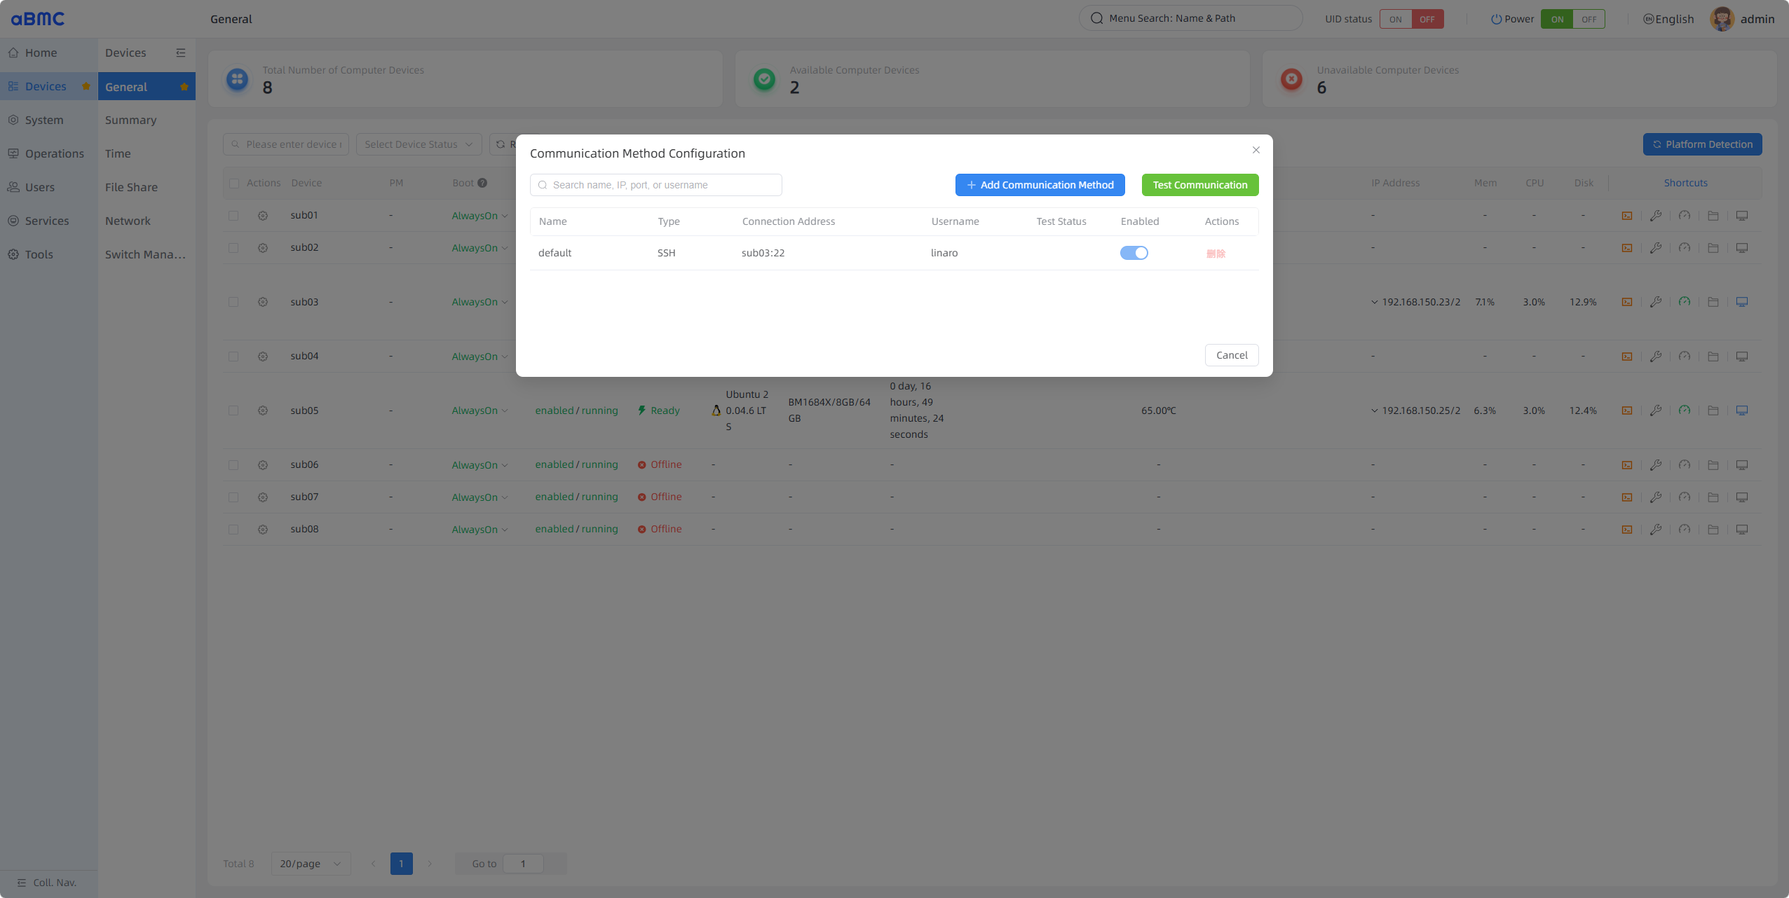Click the Boot help question icon

point(482,183)
